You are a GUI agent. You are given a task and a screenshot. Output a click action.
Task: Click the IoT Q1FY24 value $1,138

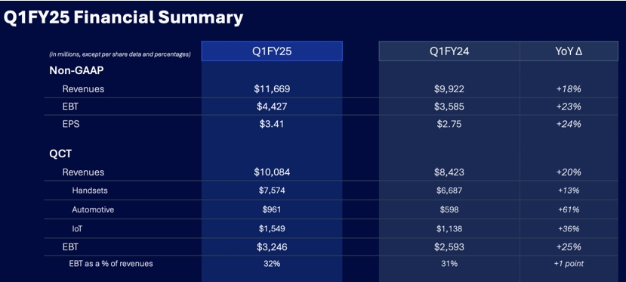(449, 228)
